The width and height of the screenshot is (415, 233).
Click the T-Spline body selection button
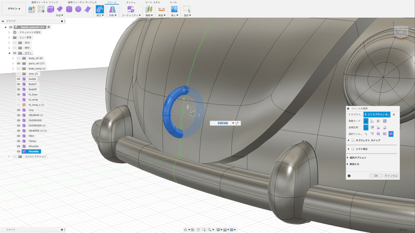click(x=377, y=114)
